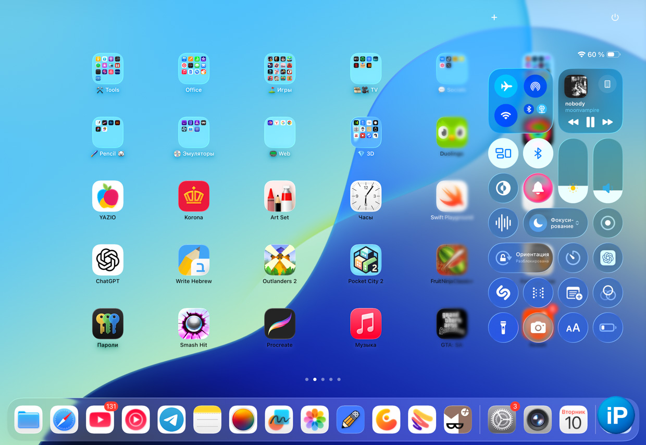
Task: Open the AirPlay output device picker
Action: click(607, 84)
